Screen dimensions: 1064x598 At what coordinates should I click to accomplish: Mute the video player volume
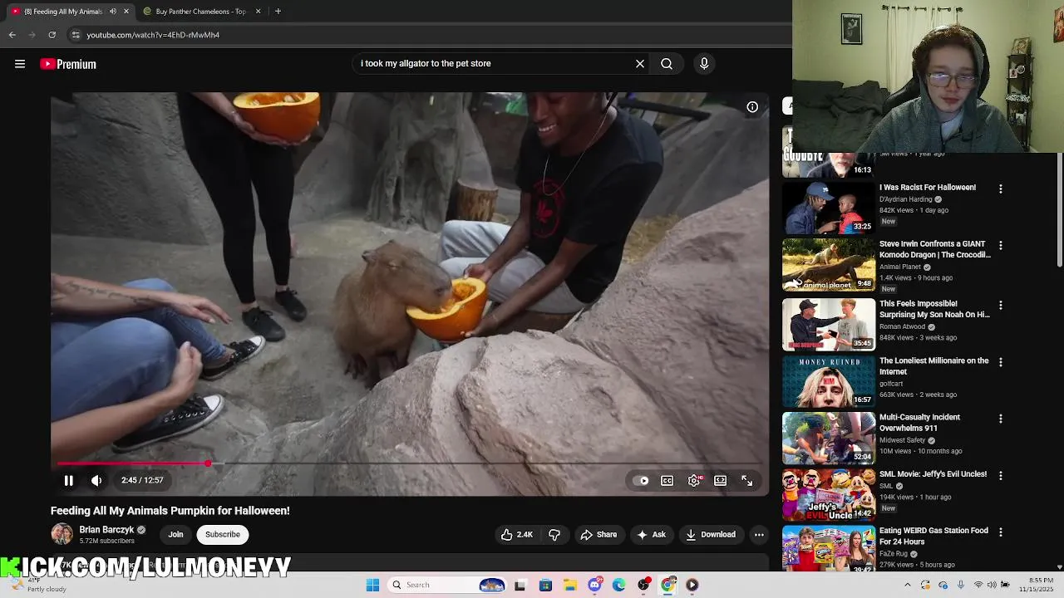[96, 480]
